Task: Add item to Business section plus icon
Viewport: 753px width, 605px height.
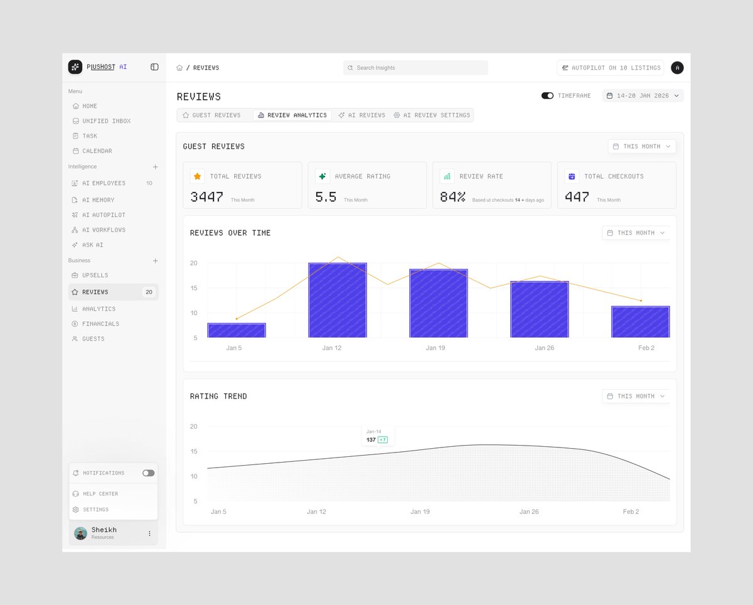Action: [155, 260]
